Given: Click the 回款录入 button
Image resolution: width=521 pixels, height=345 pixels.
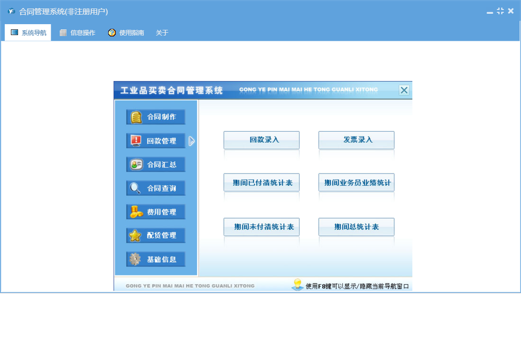Looking at the screenshot, I should click(261, 140).
